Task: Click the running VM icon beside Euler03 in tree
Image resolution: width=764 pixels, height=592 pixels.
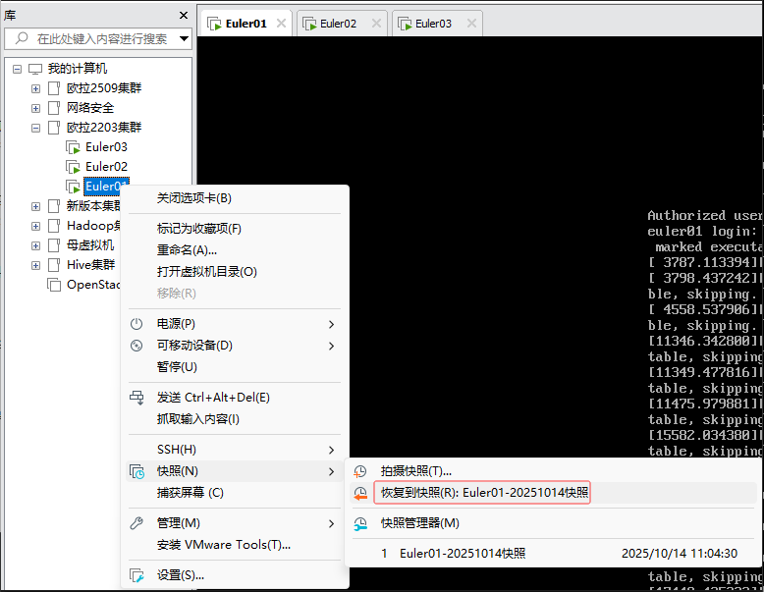Action: tap(73, 147)
